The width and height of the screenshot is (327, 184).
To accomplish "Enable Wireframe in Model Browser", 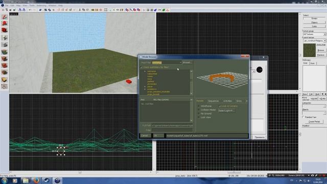I will click(x=199, y=106).
